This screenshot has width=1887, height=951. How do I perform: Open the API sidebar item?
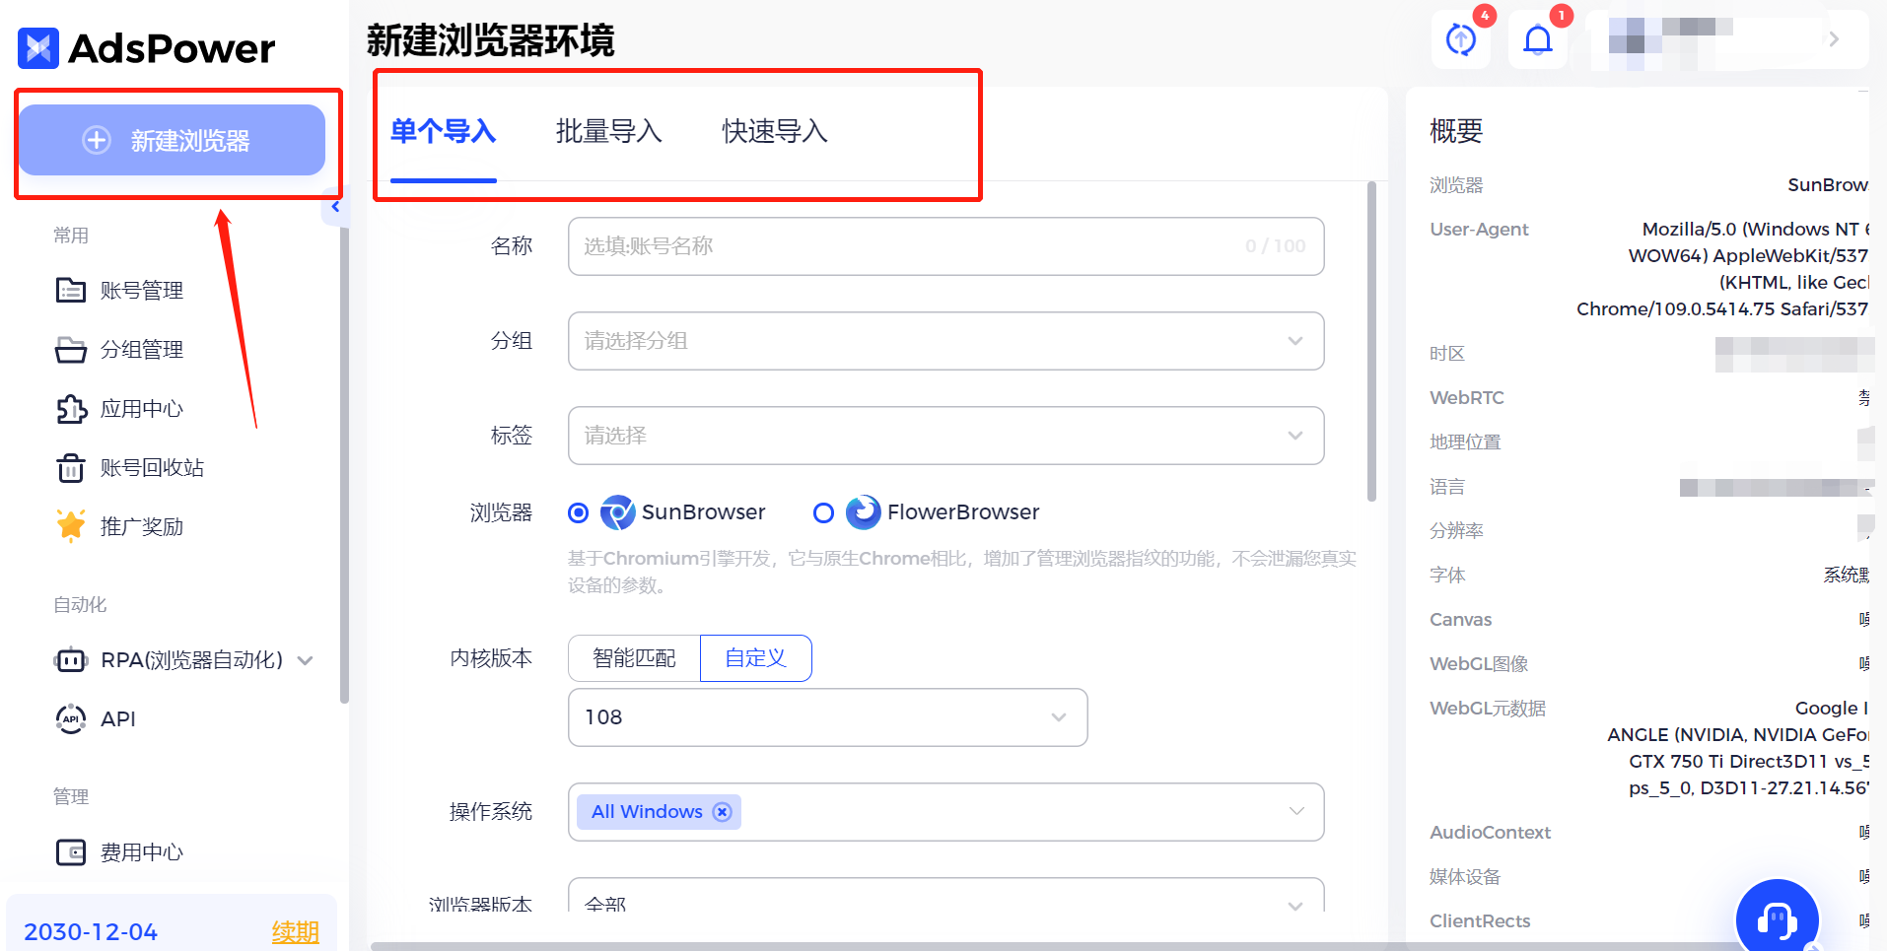click(97, 719)
